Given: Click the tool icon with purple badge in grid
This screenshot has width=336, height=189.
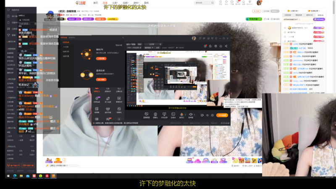Looking at the screenshot, I should coord(97,99).
